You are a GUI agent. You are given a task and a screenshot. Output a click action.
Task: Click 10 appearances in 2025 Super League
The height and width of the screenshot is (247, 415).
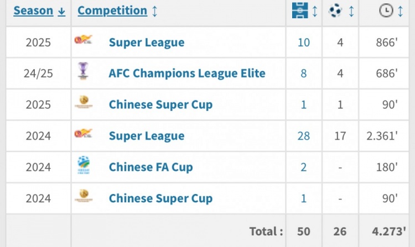tap(304, 42)
